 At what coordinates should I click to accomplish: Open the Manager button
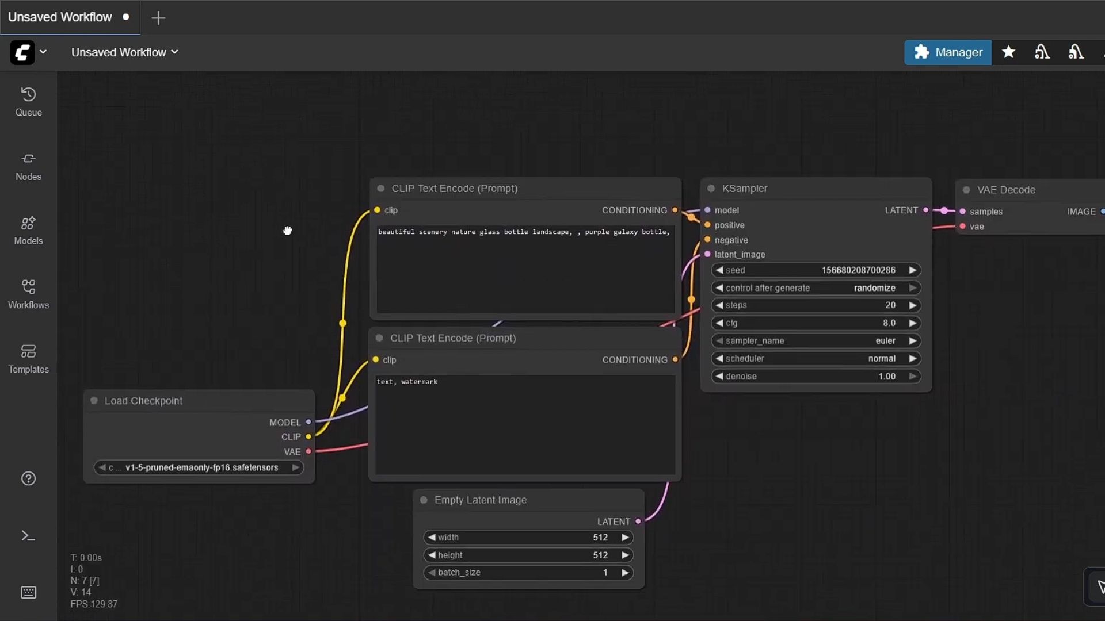coord(947,52)
